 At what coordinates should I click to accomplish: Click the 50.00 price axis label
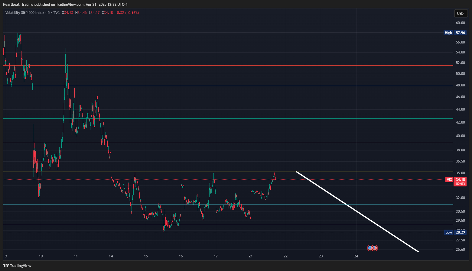[460, 74]
